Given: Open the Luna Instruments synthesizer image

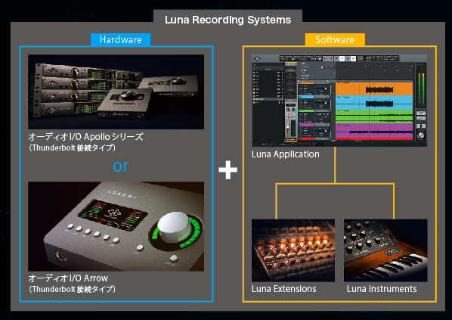Looking at the screenshot, I should [x=385, y=250].
